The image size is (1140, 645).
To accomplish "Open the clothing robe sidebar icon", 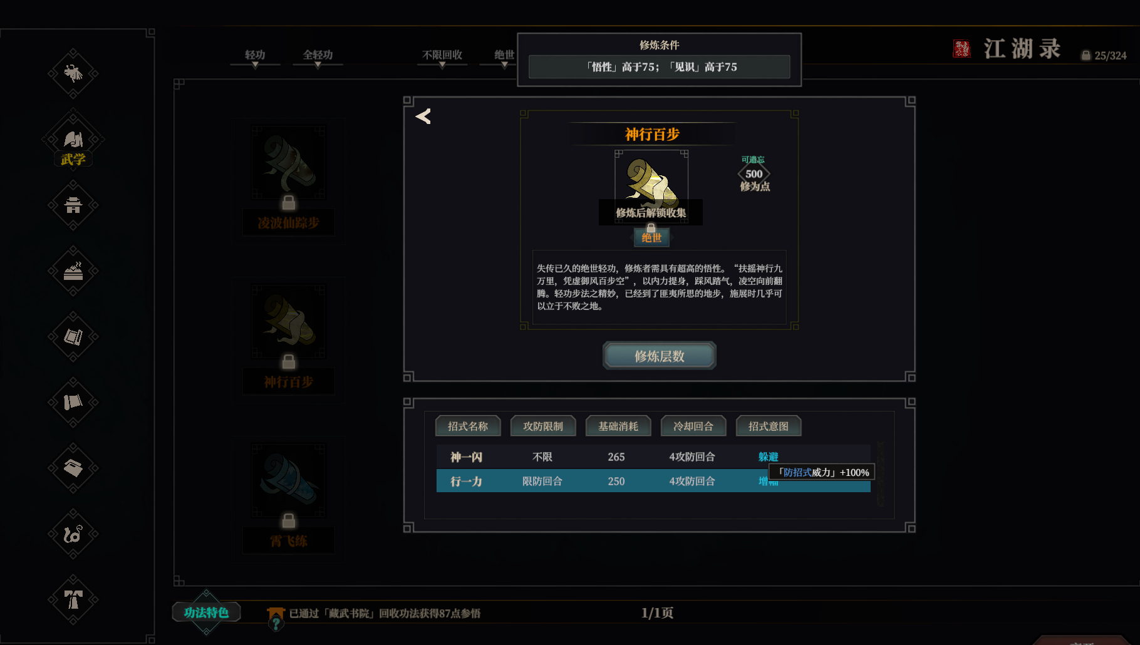I will coord(73,600).
